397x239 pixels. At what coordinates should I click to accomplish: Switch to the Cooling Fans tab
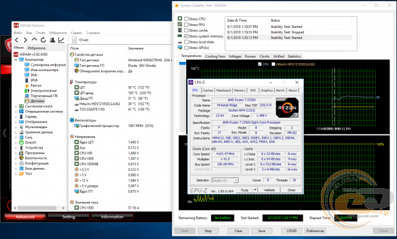click(x=215, y=56)
